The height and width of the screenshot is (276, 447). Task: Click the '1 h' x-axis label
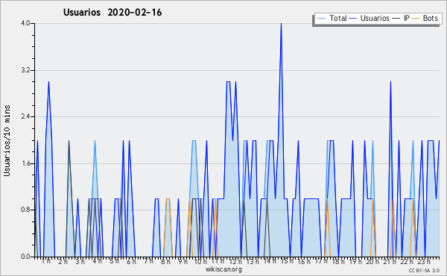[46, 261]
